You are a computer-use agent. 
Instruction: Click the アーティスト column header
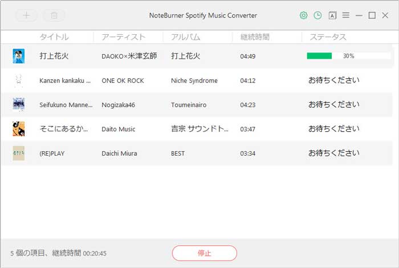click(x=124, y=37)
